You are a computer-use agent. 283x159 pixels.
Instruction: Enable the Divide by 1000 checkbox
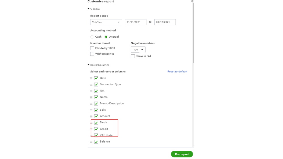92,48
